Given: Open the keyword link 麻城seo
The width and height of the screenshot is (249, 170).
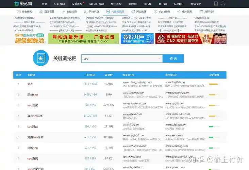Looking at the screenshot, I should [x=33, y=148].
